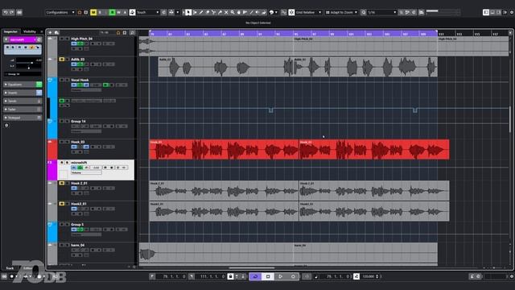
Task: Click the Undo arrow in the toolbar
Action: [6, 12]
